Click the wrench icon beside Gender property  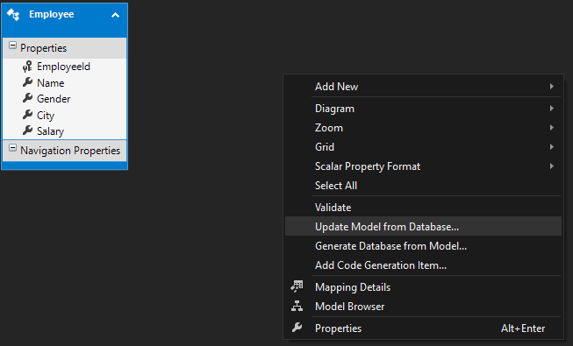click(x=27, y=98)
